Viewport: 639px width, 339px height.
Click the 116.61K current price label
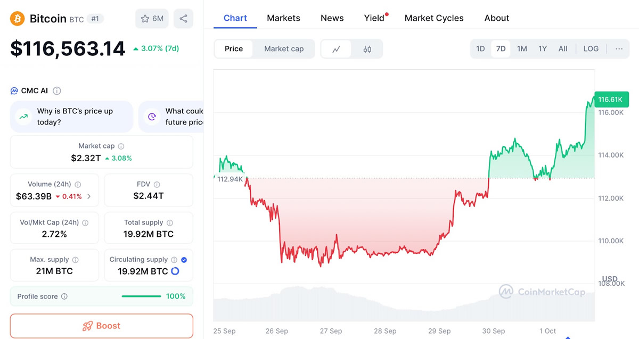[x=611, y=100]
